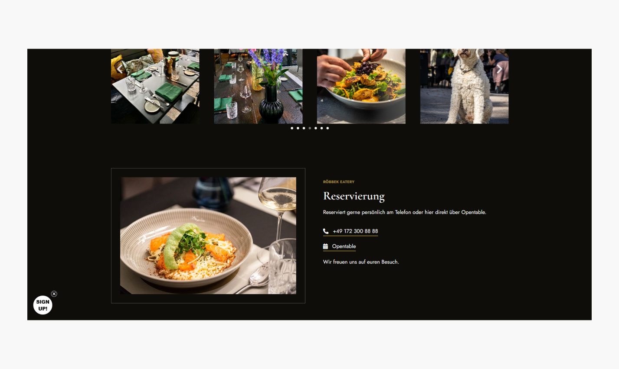The image size is (619, 369).
Task: Open the hands garnishing salad bowl photo
Action: pyautogui.click(x=361, y=86)
